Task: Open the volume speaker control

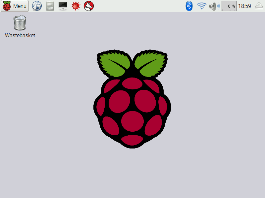Action: 214,6
